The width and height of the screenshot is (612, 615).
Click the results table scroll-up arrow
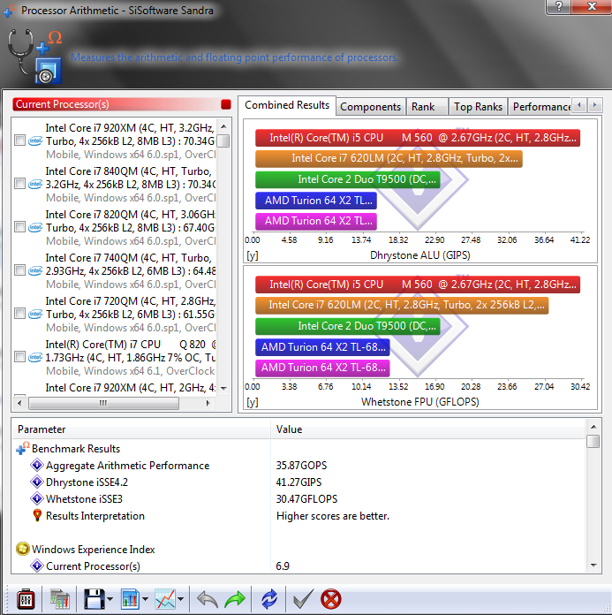(x=593, y=427)
